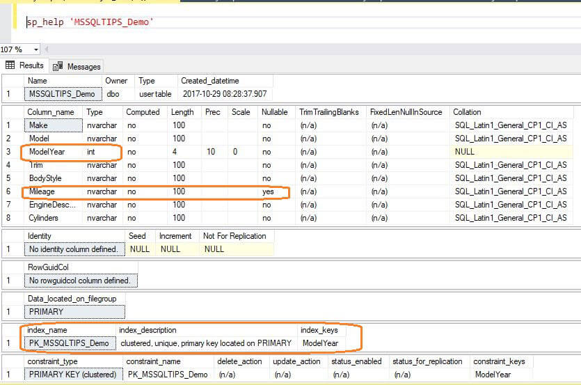Switch to the Messages tab
The width and height of the screenshot is (581, 385).
click(83, 66)
